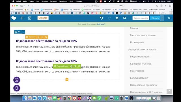Open page settings gear icon
Image resolution: width=181 pixels, height=102 pixels.
(x=117, y=18)
